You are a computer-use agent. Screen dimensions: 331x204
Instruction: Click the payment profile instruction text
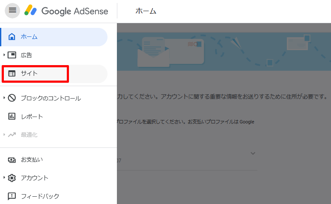pyautogui.click(x=185, y=122)
